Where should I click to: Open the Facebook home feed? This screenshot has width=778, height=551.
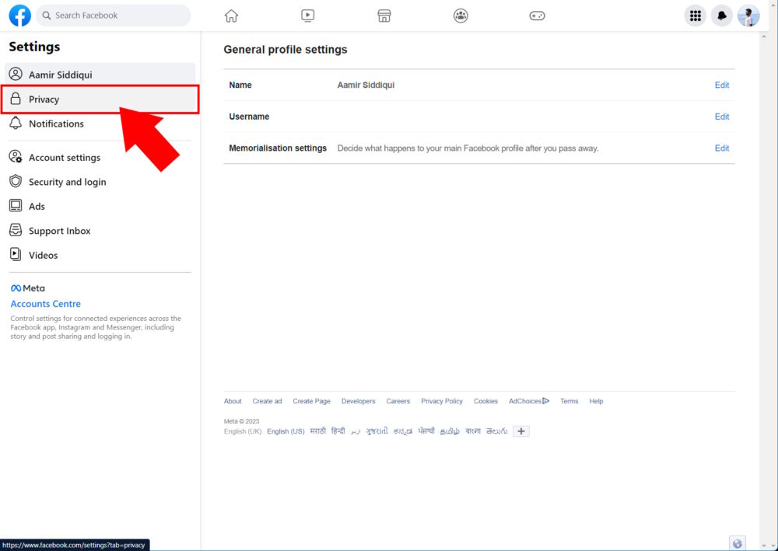pyautogui.click(x=230, y=15)
